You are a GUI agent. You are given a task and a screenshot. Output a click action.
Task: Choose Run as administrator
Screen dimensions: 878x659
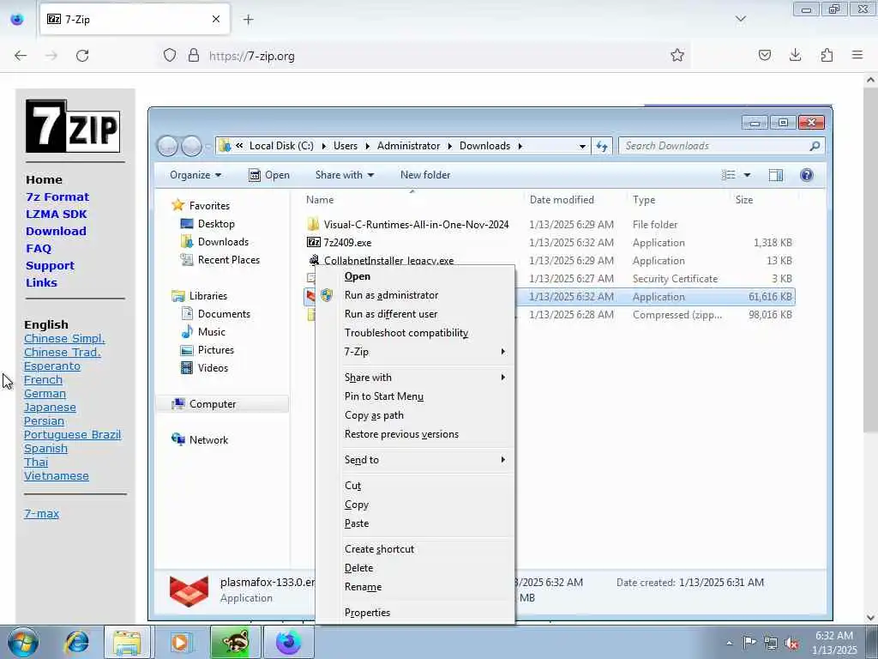click(414, 295)
